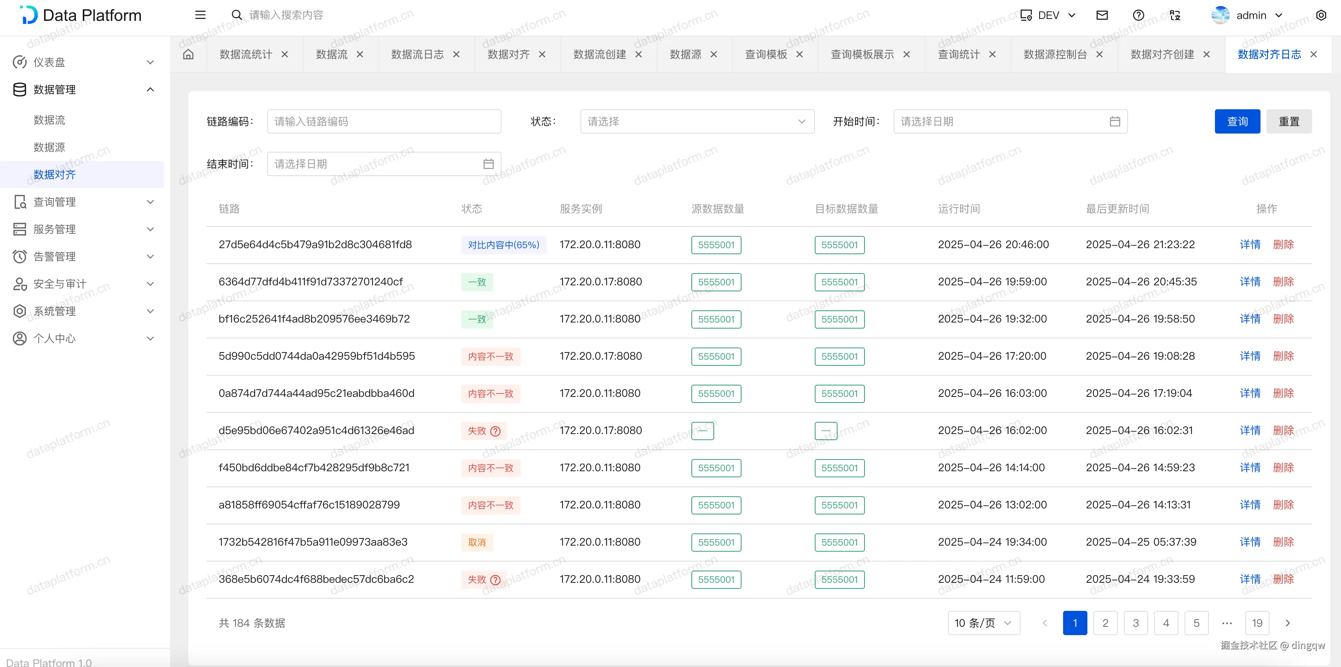Viewport: 1341px width, 667px height.
Task: Open the 状态 select dropdown
Action: 697,121
